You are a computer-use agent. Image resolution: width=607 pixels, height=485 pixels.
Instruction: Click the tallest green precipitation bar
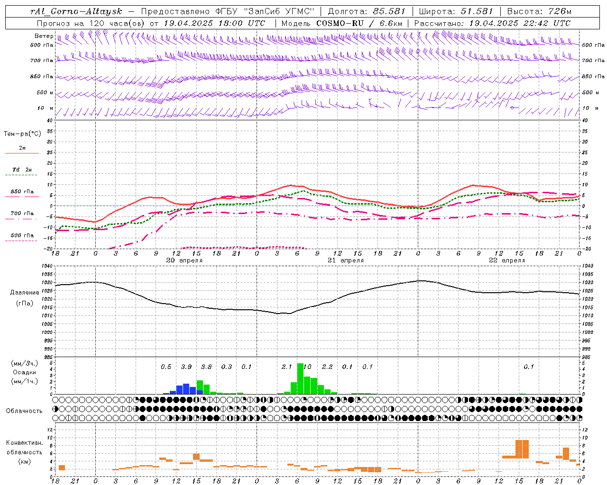coord(300,379)
